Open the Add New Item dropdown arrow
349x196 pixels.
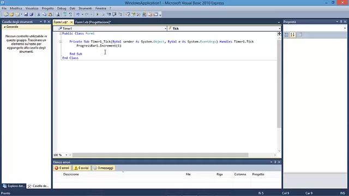[21, 15]
